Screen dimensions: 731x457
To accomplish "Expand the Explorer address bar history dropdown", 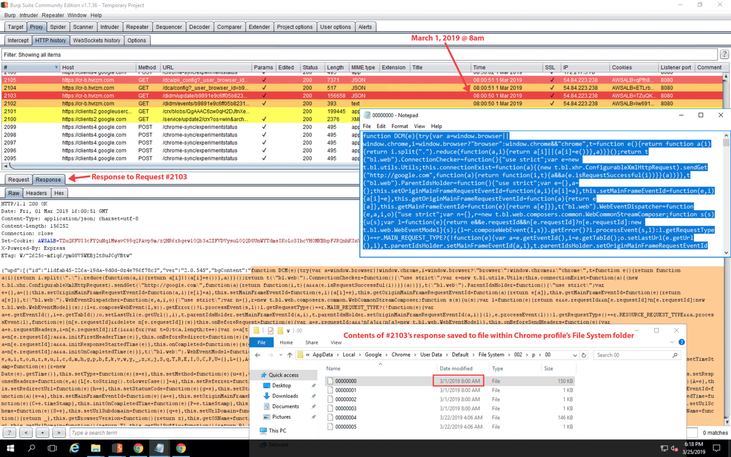I will (x=575, y=355).
